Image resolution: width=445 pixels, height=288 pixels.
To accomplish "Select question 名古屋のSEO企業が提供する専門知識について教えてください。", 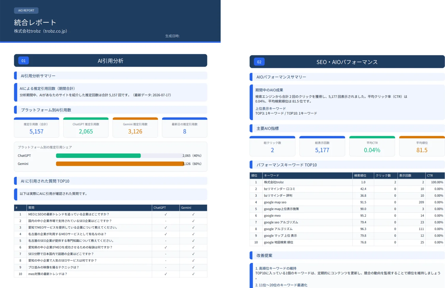I will point(71,241).
